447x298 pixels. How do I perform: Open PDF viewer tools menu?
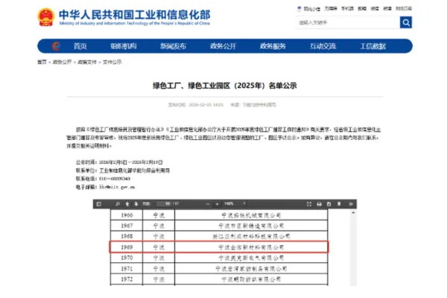click(x=351, y=204)
